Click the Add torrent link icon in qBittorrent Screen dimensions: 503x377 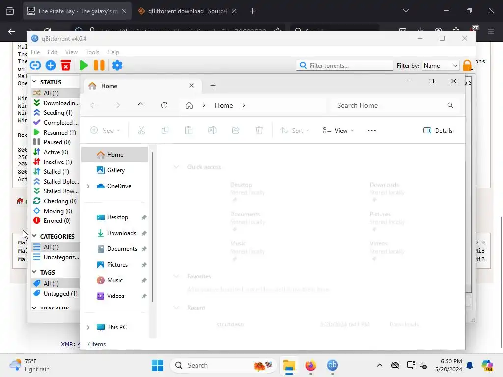35,65
